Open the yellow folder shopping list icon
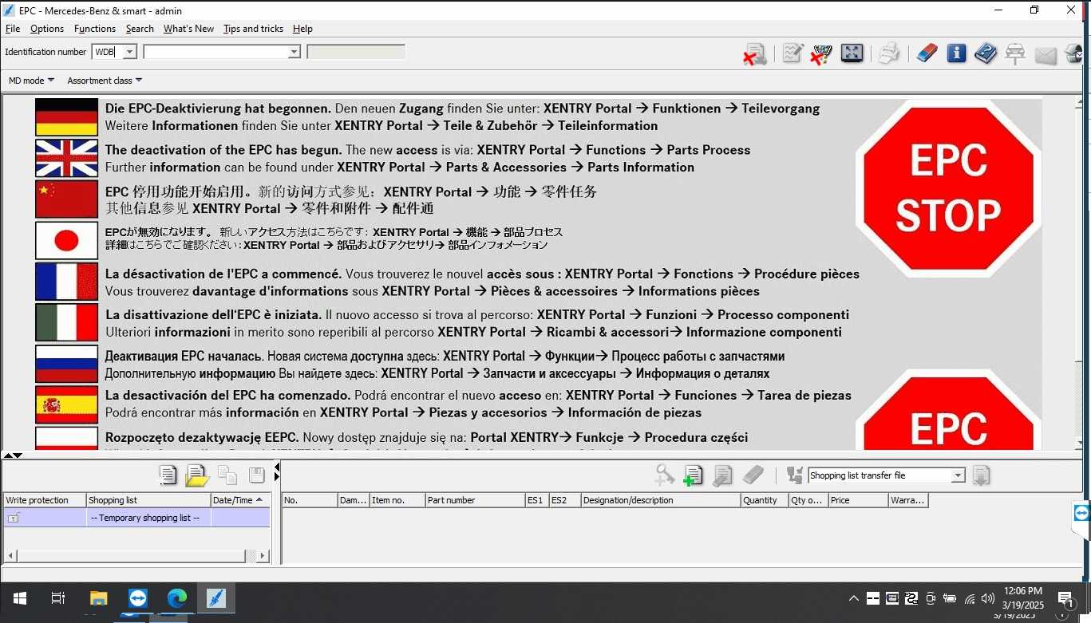 196,475
